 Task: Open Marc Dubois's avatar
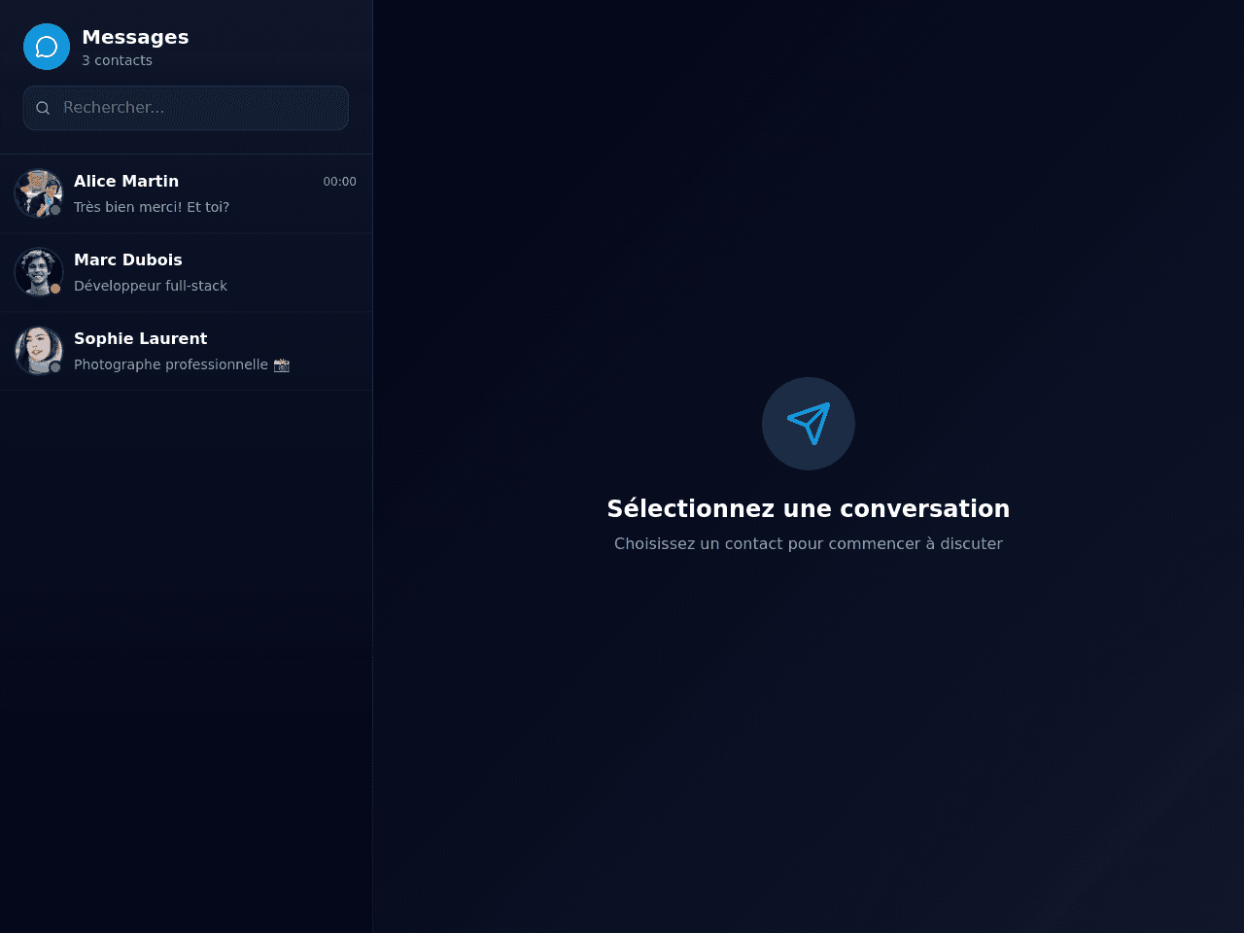(x=39, y=272)
